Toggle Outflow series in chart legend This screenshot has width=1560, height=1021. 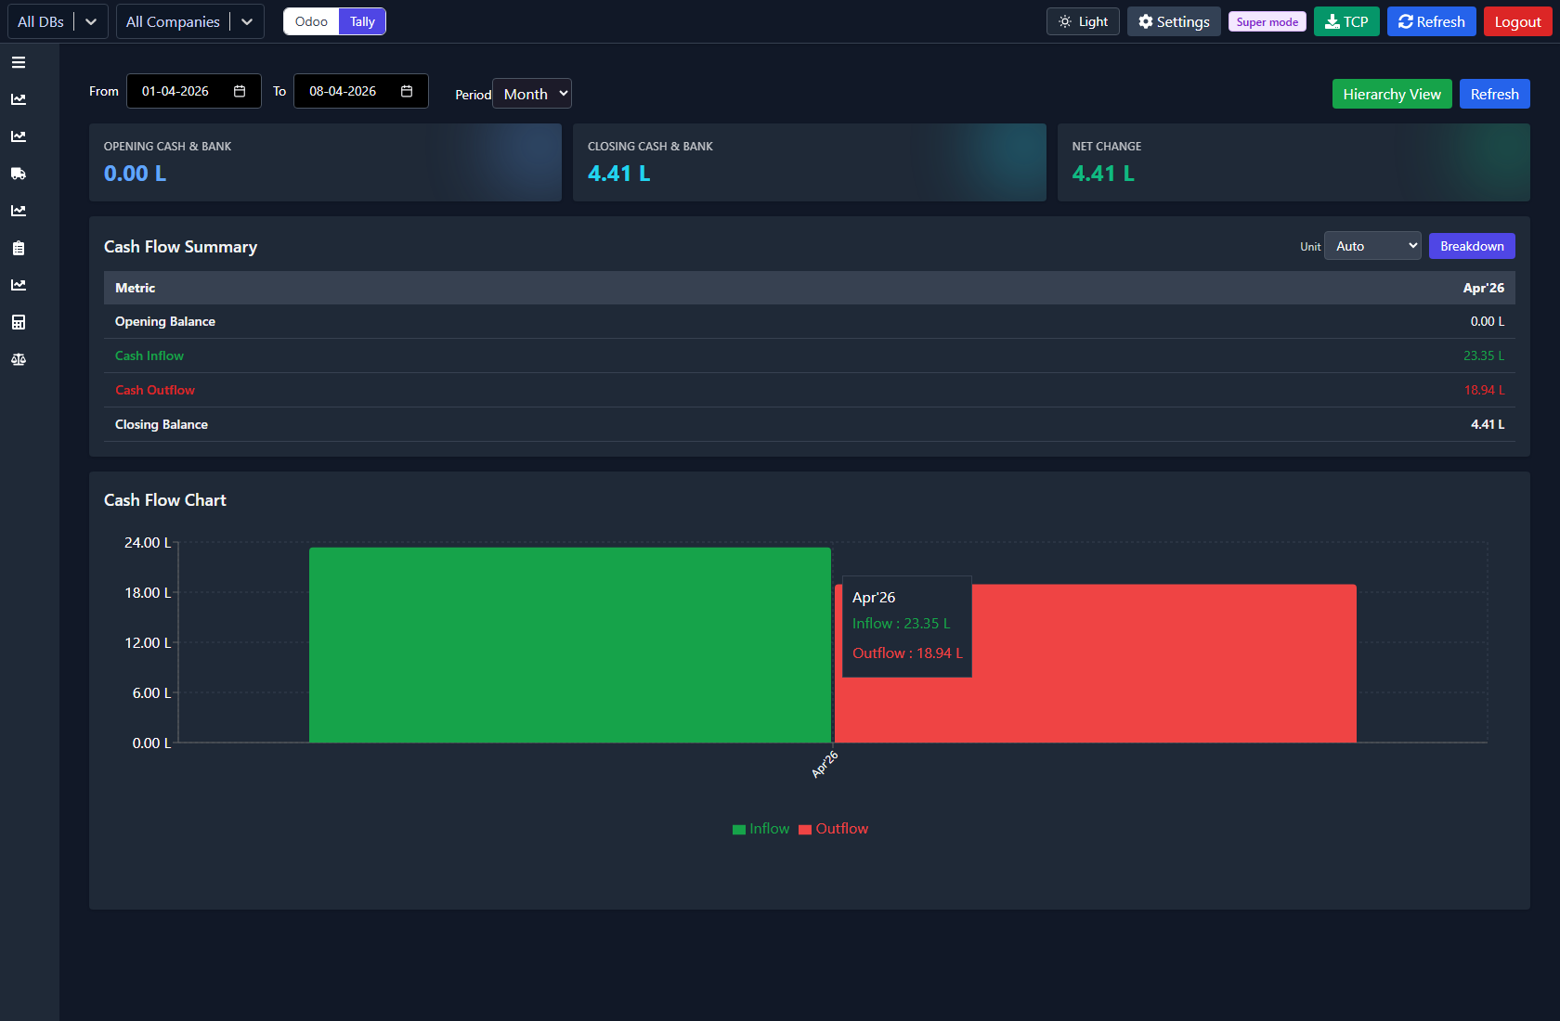click(x=833, y=829)
